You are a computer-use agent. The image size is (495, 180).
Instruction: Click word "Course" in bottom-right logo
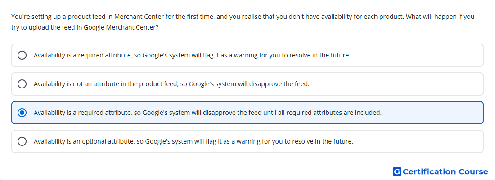point(473,171)
